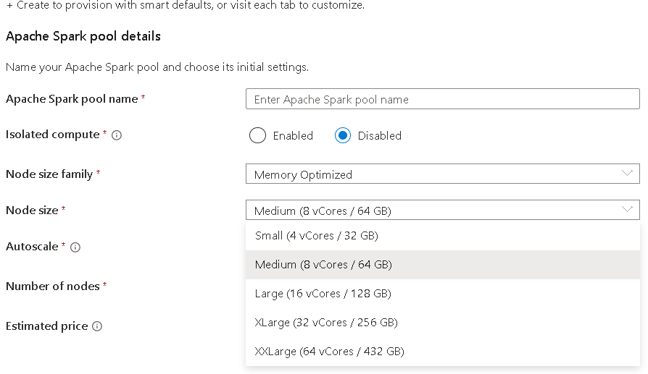Click the Isolated compute label

pyautogui.click(x=52, y=135)
